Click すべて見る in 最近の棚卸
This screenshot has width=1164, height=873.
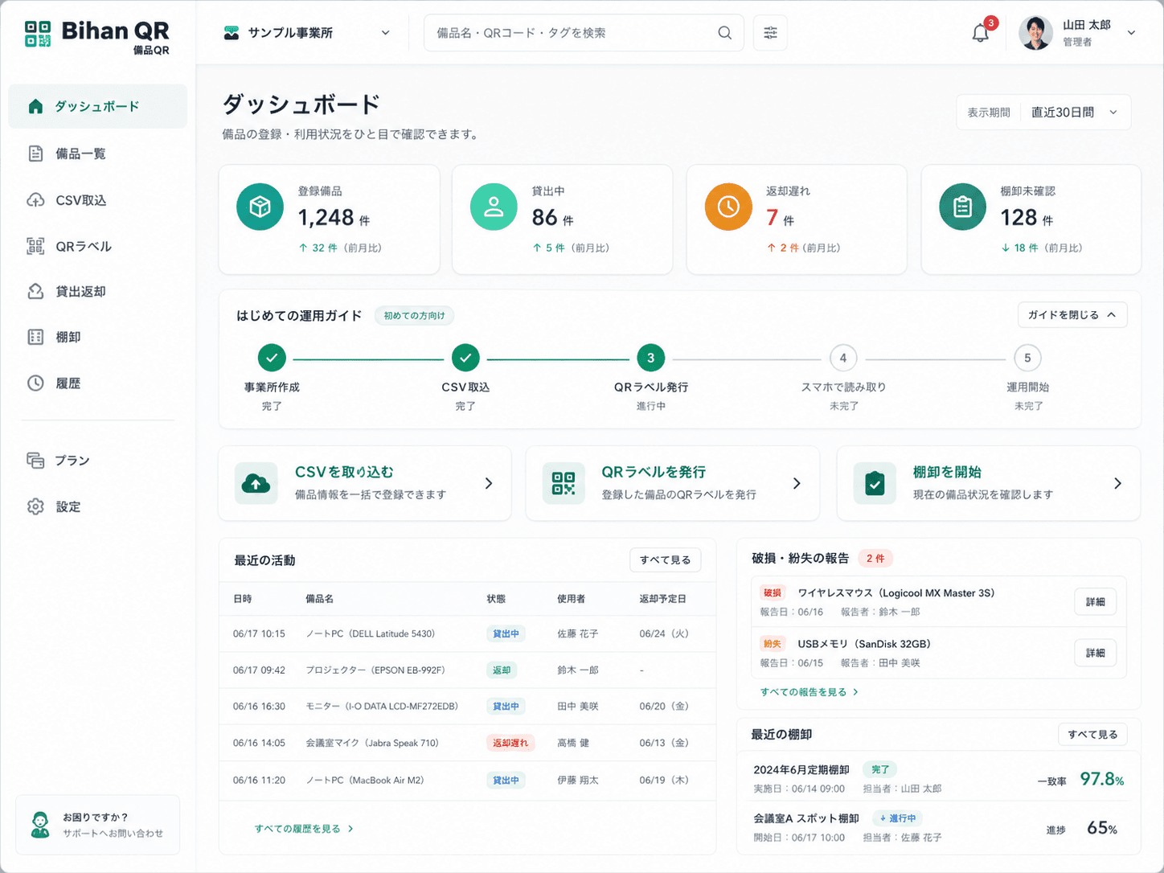click(x=1092, y=735)
